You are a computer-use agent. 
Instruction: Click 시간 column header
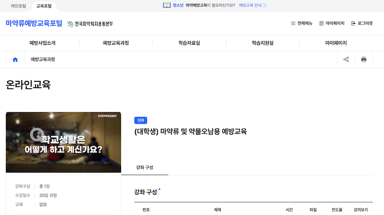(289, 210)
